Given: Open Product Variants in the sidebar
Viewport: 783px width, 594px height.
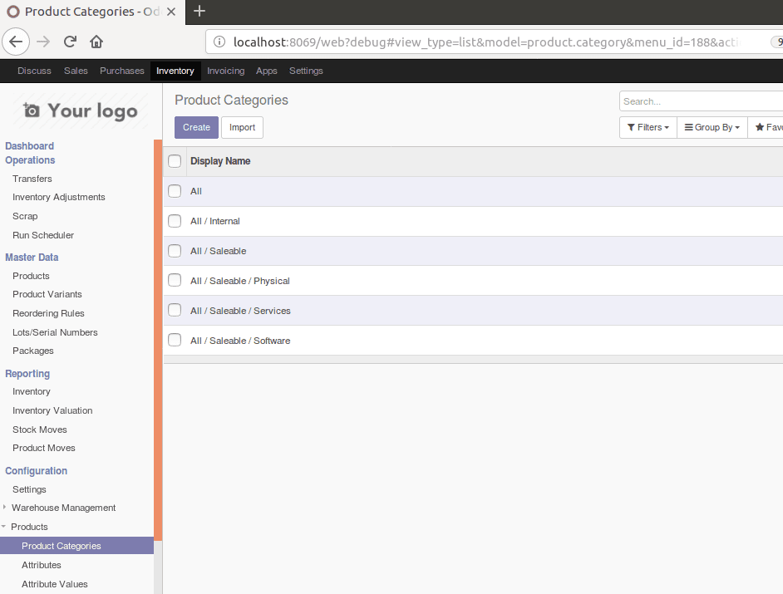Looking at the screenshot, I should (x=47, y=294).
